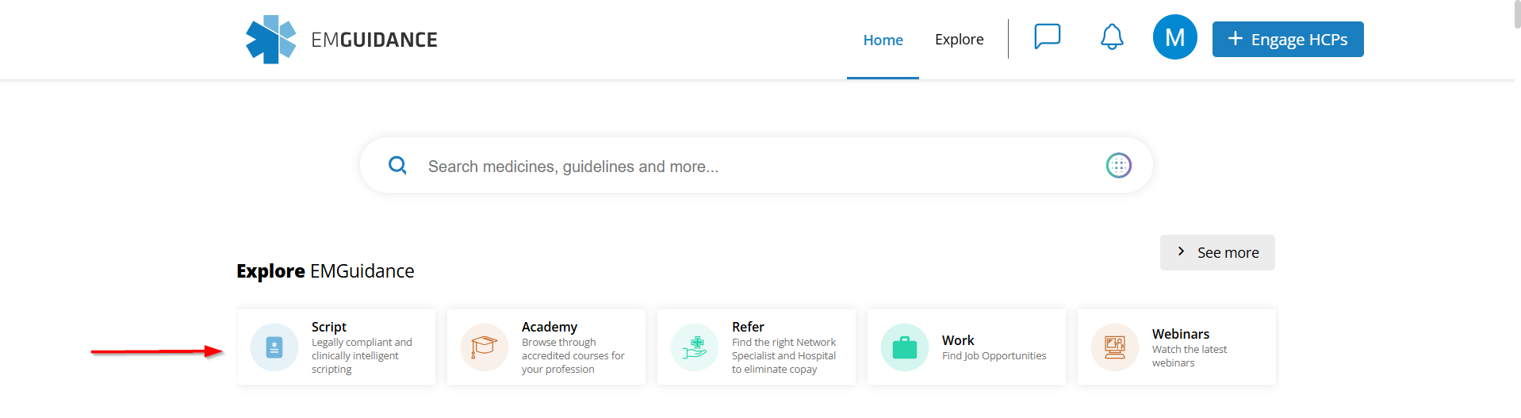Open the Academy graduation cap icon
The width and height of the screenshot is (1521, 418).
click(484, 347)
